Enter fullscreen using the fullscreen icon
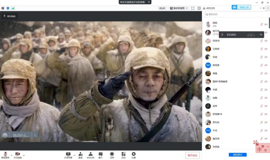Viewport: 270px width, 160px height. click(193, 8)
